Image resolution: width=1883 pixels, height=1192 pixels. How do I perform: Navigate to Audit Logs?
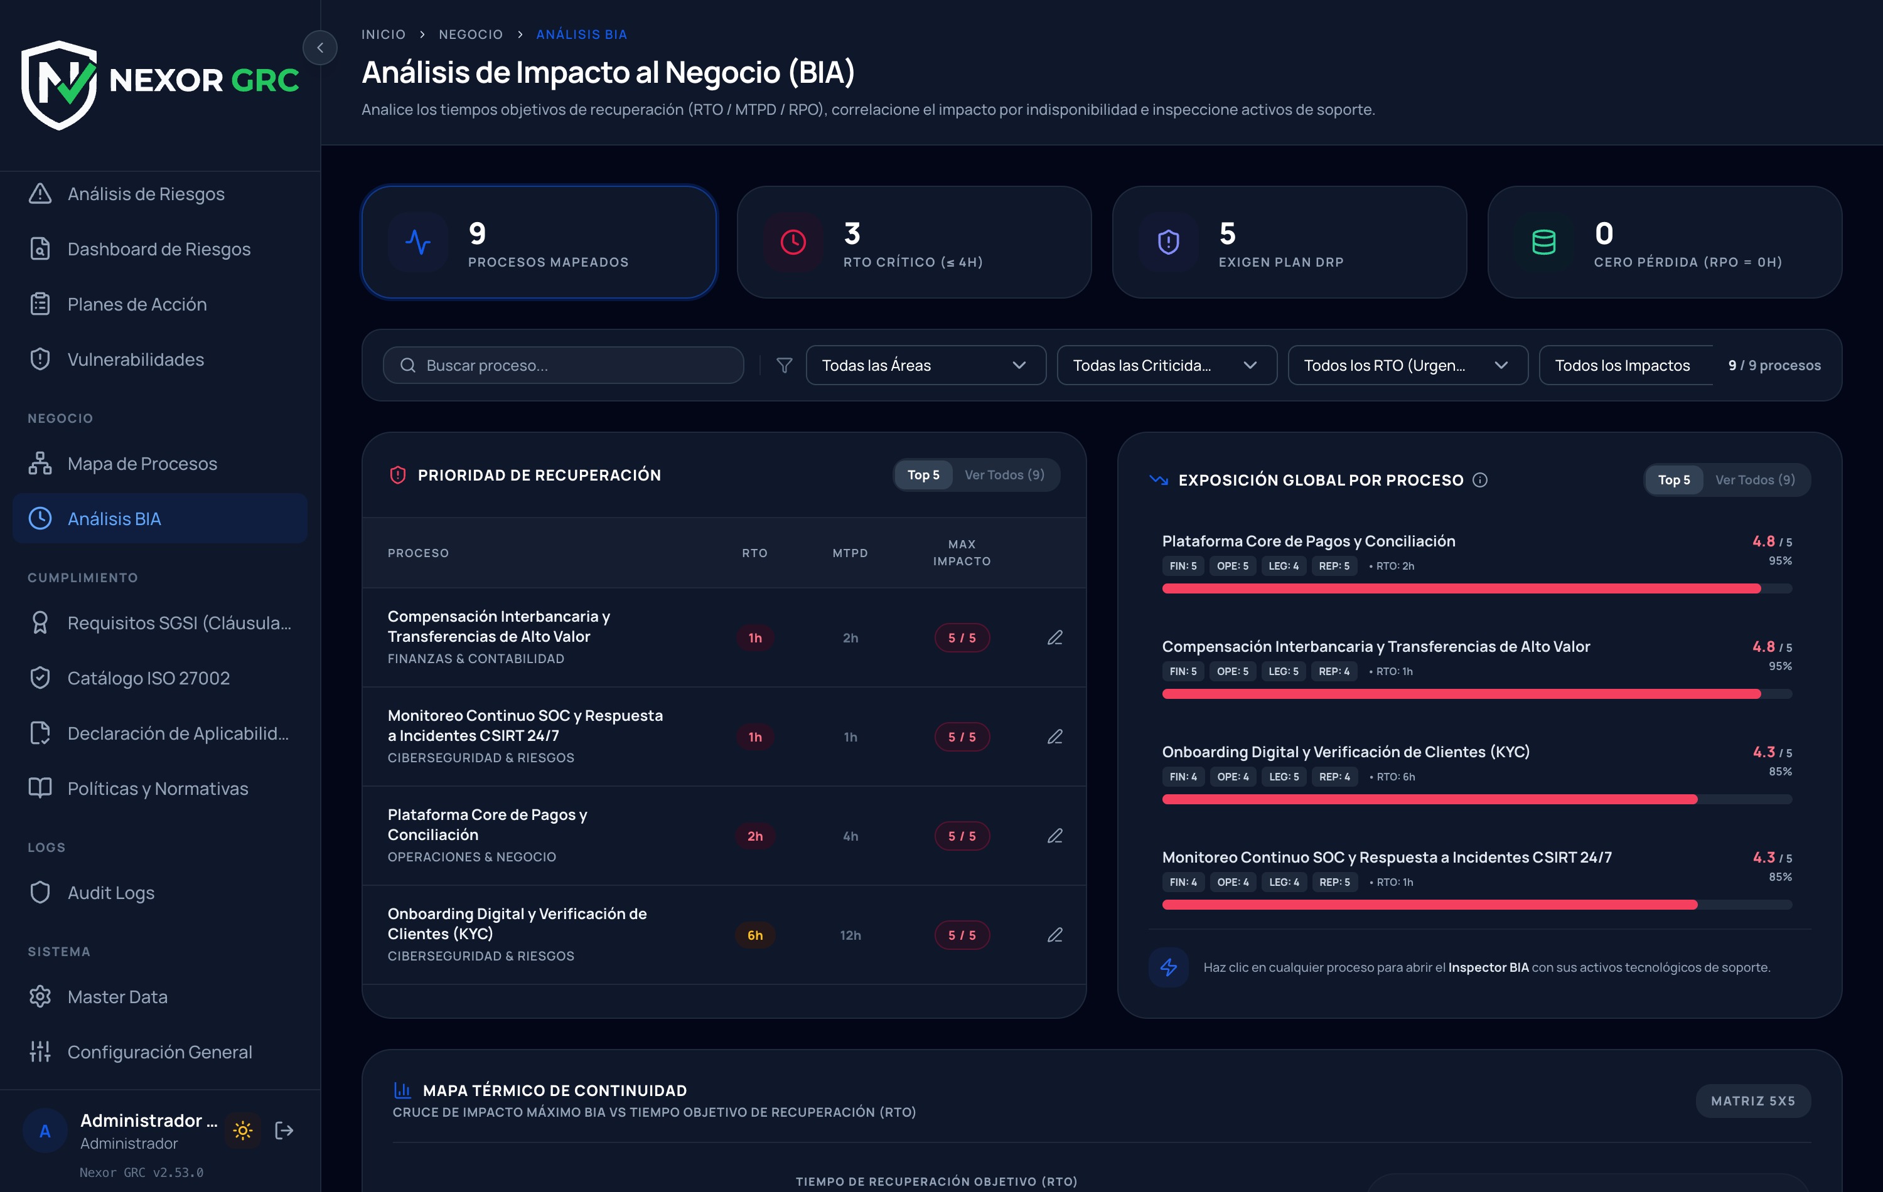coord(159,893)
